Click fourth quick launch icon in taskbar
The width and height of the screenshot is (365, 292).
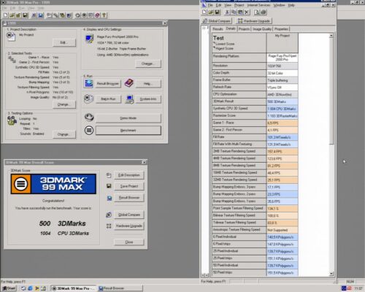coord(44,288)
